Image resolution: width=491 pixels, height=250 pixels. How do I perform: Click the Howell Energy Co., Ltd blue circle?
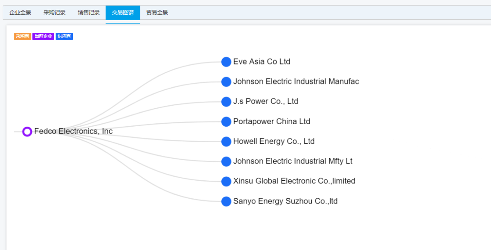226,141
